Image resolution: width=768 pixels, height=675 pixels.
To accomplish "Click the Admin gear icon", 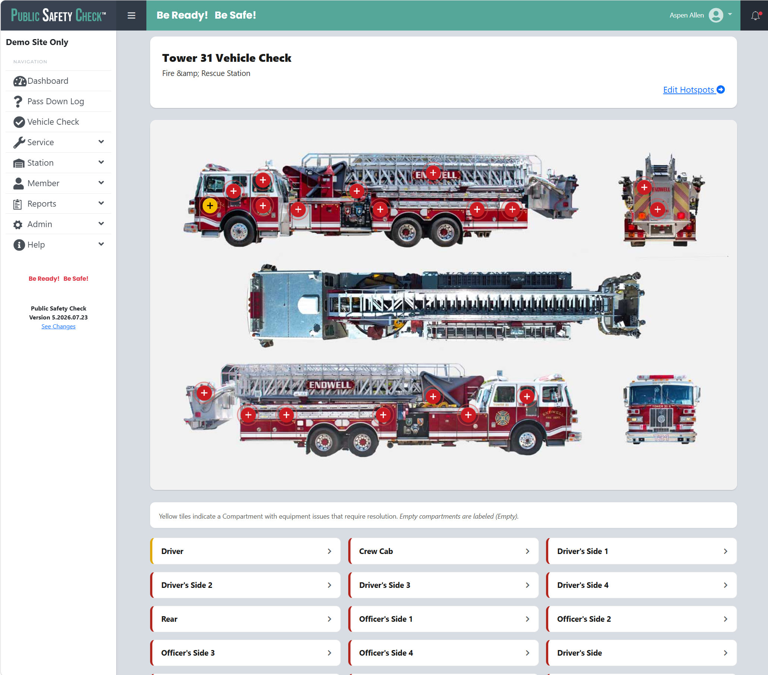I will [18, 225].
